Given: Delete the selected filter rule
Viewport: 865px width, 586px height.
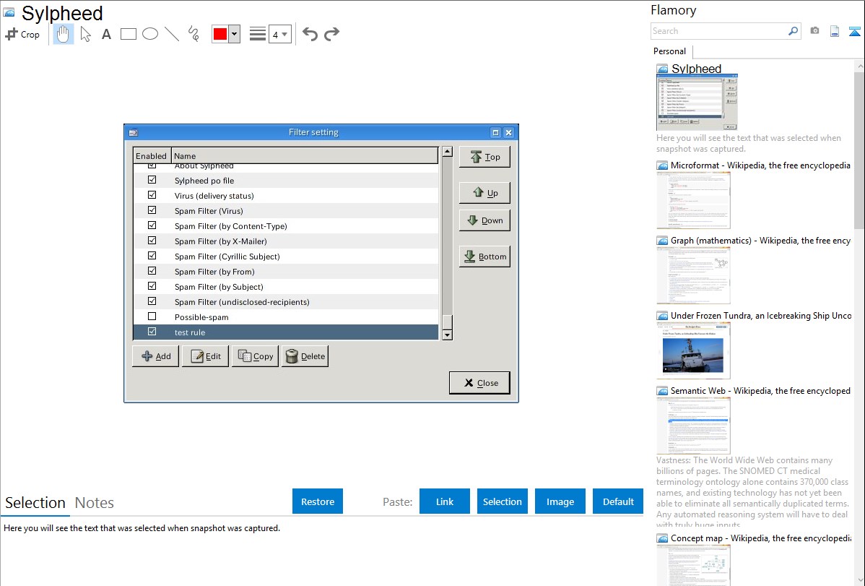Looking at the screenshot, I should click(305, 356).
